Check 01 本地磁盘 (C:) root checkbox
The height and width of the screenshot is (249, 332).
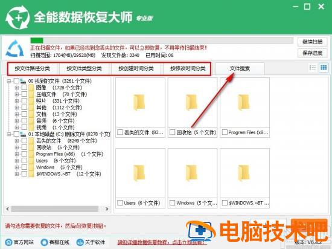(16, 134)
